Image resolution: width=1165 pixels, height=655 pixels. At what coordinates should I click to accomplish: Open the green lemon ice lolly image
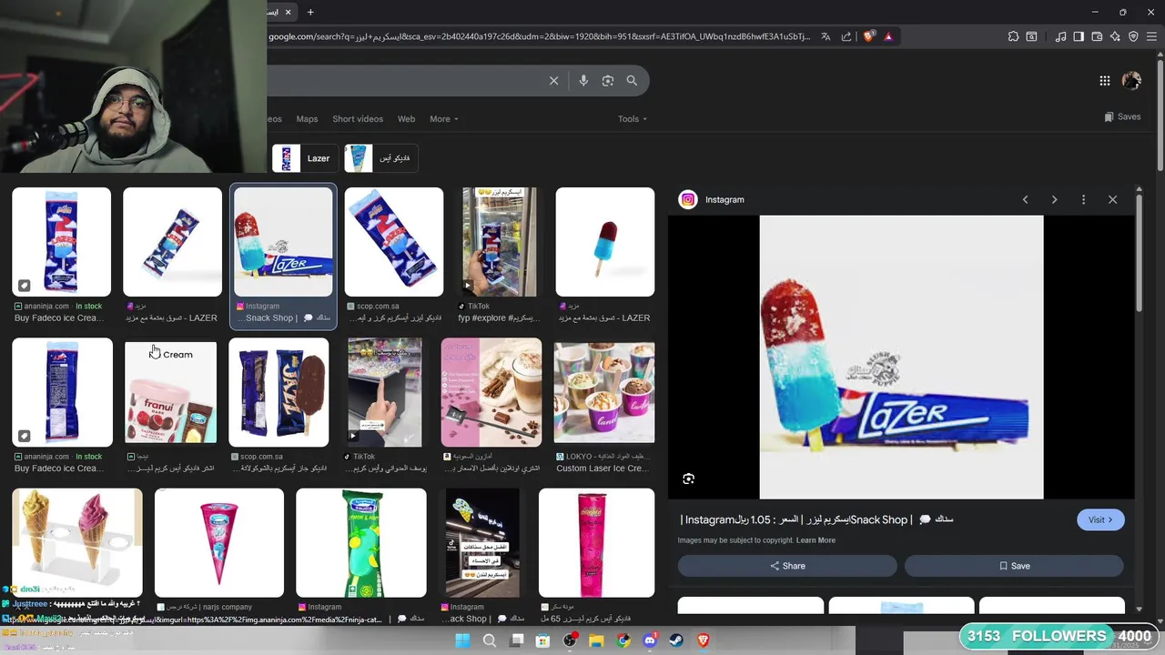[361, 542]
